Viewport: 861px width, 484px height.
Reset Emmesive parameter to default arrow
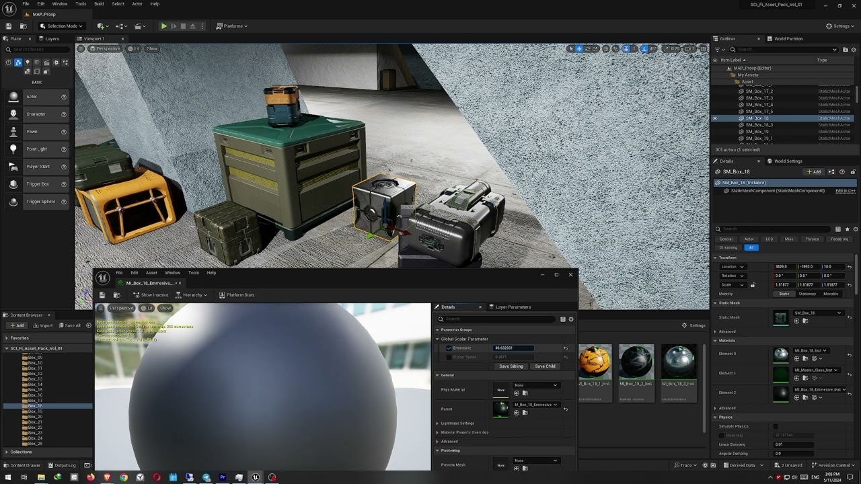[566, 348]
